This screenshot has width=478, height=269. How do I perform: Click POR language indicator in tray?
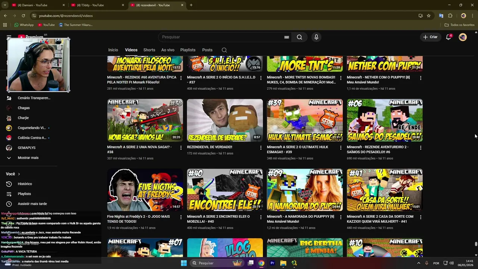tap(436, 263)
